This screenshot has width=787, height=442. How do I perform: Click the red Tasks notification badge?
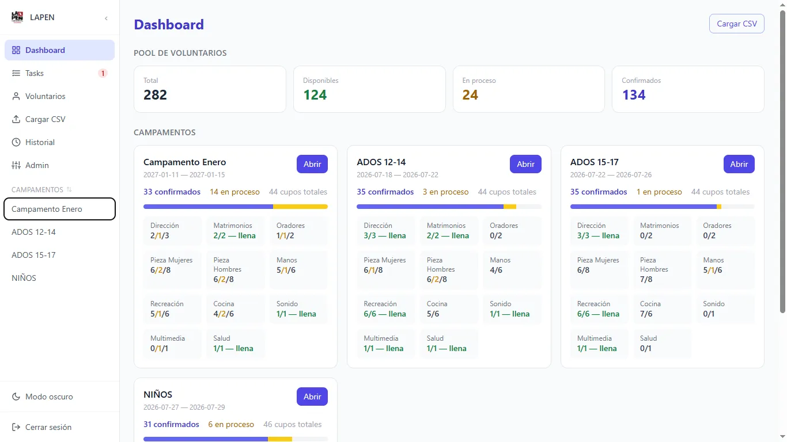[x=103, y=73]
